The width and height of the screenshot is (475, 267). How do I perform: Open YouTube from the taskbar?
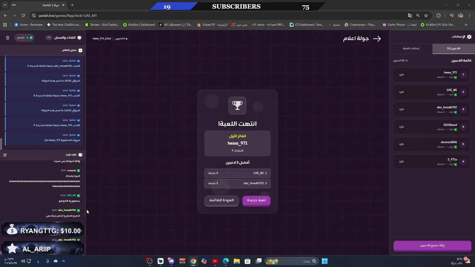coord(215,261)
